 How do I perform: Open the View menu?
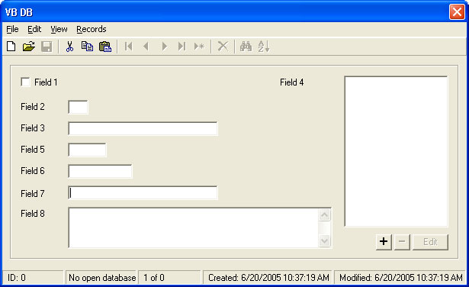click(59, 29)
